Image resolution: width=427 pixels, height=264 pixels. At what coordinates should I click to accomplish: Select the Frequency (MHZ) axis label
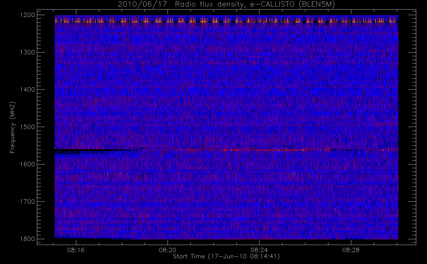(12, 127)
